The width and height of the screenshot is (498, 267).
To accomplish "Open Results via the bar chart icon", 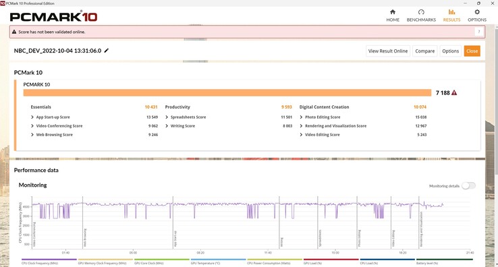I will pyautogui.click(x=451, y=12).
